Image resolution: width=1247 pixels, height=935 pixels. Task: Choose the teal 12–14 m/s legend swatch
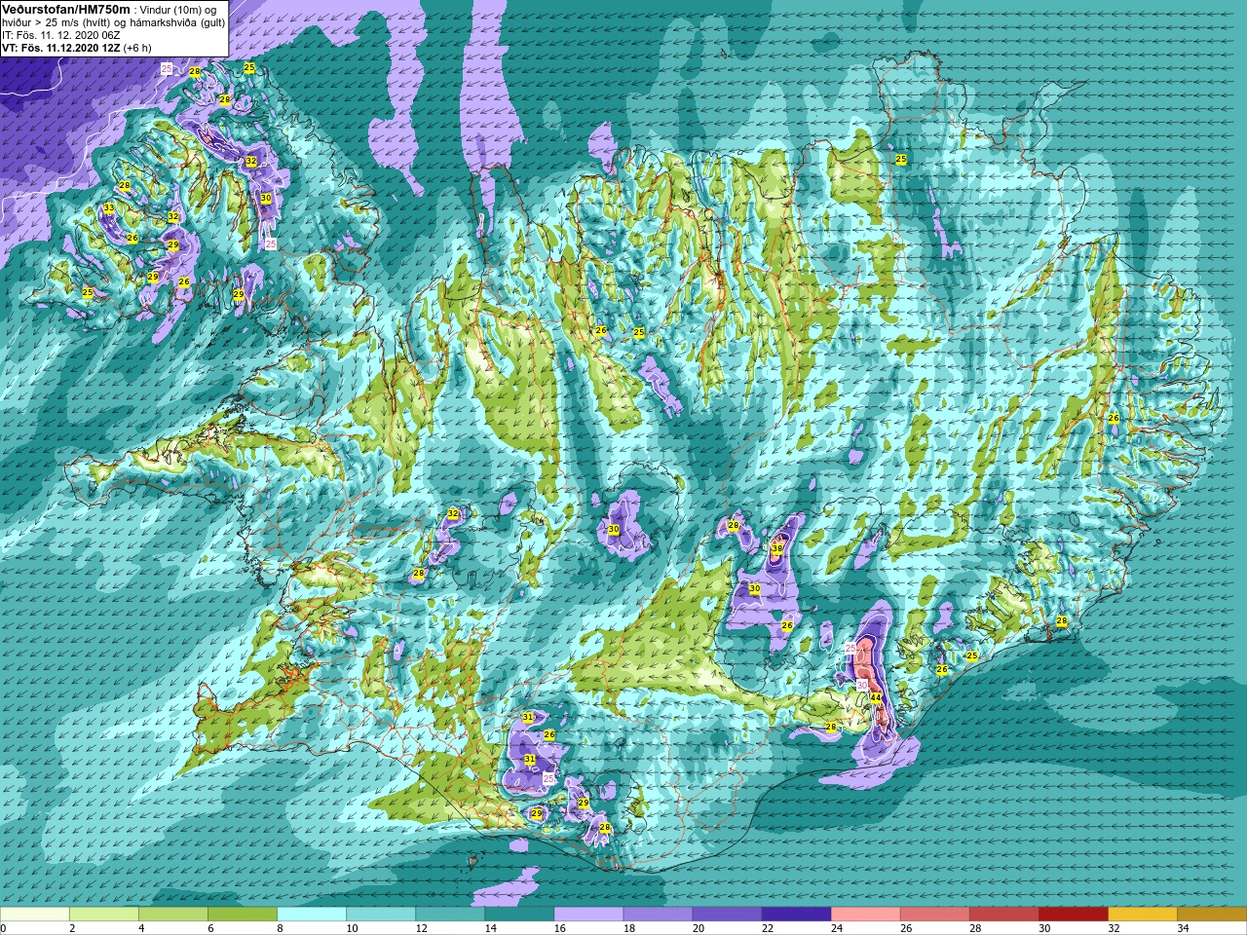pyautogui.click(x=450, y=914)
